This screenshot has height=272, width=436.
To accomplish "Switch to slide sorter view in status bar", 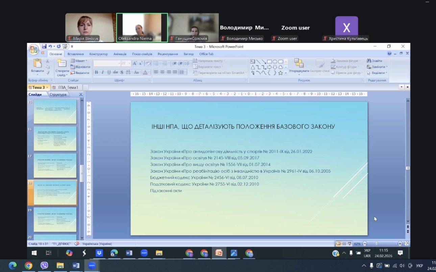I will point(344,244).
